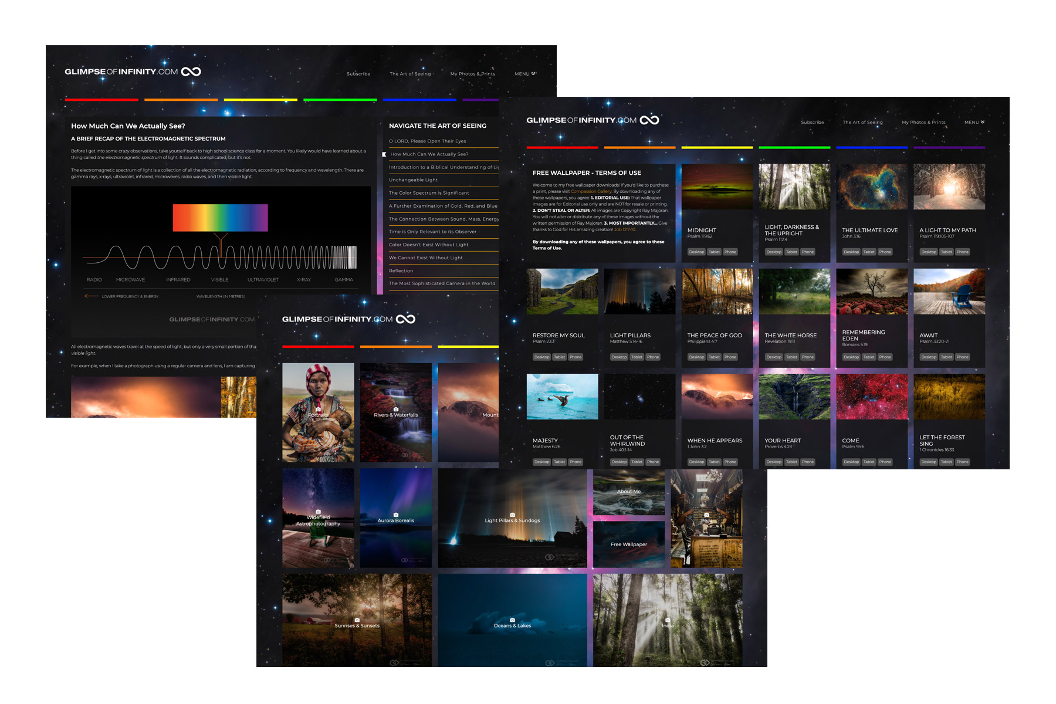
Task: Open 'Unchangeable Light' in the sidebar navigation
Action: pyautogui.click(x=414, y=180)
